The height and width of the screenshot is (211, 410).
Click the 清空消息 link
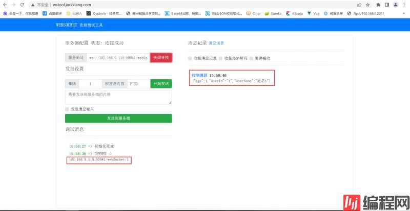216,43
